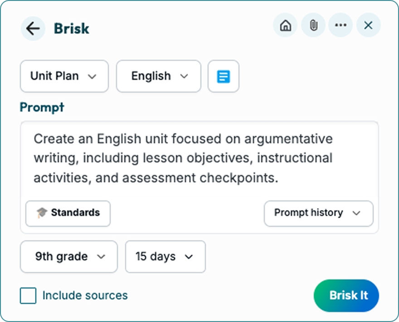The width and height of the screenshot is (399, 322).
Task: Go to Brisk home icon
Action: tap(285, 26)
